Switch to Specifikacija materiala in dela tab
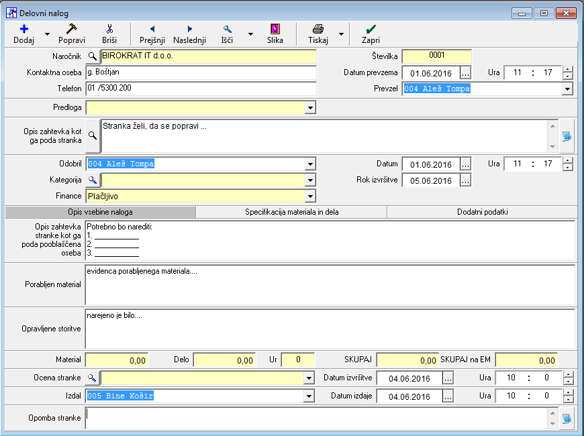Viewport: 584px width, 436px height. (291, 212)
